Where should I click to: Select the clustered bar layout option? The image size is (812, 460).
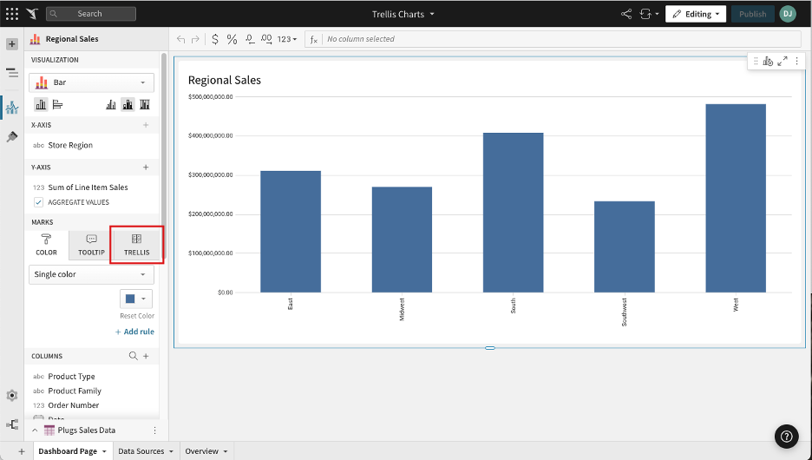coord(111,104)
